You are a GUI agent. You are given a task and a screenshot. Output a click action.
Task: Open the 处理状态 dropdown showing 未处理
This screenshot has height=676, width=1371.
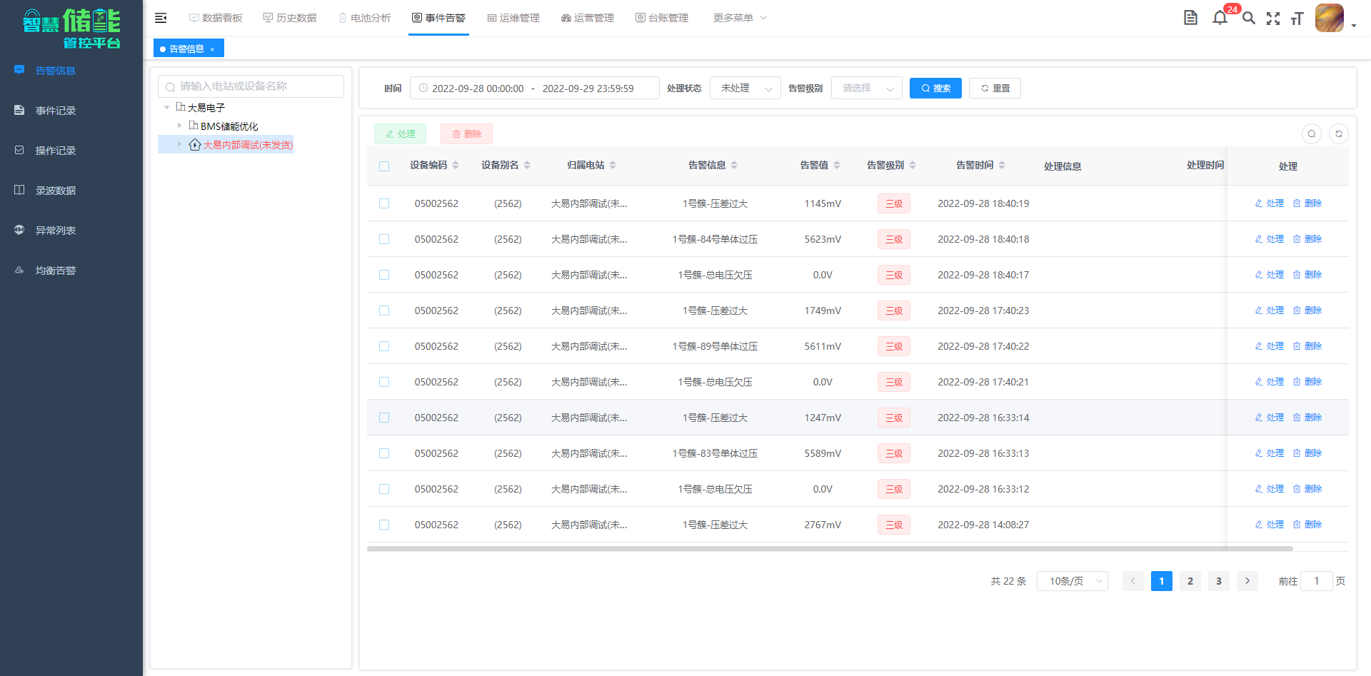pyautogui.click(x=745, y=89)
